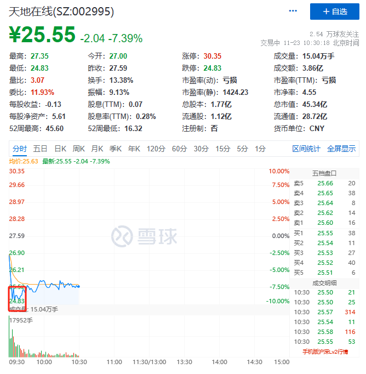Viewport: 366px width, 374px height.
Task: Click the 市净率 value 4.55
Action: tap(309, 92)
